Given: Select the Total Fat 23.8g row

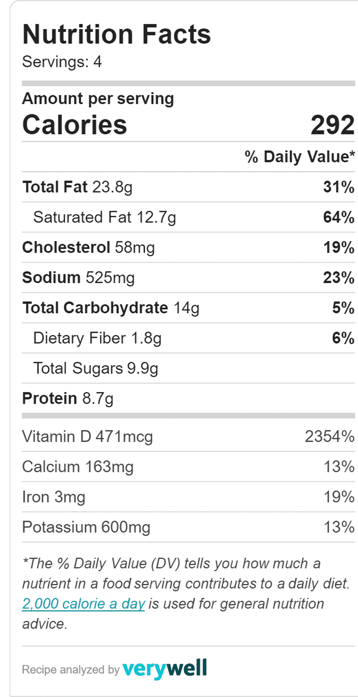Looking at the screenshot, I should (x=188, y=187).
